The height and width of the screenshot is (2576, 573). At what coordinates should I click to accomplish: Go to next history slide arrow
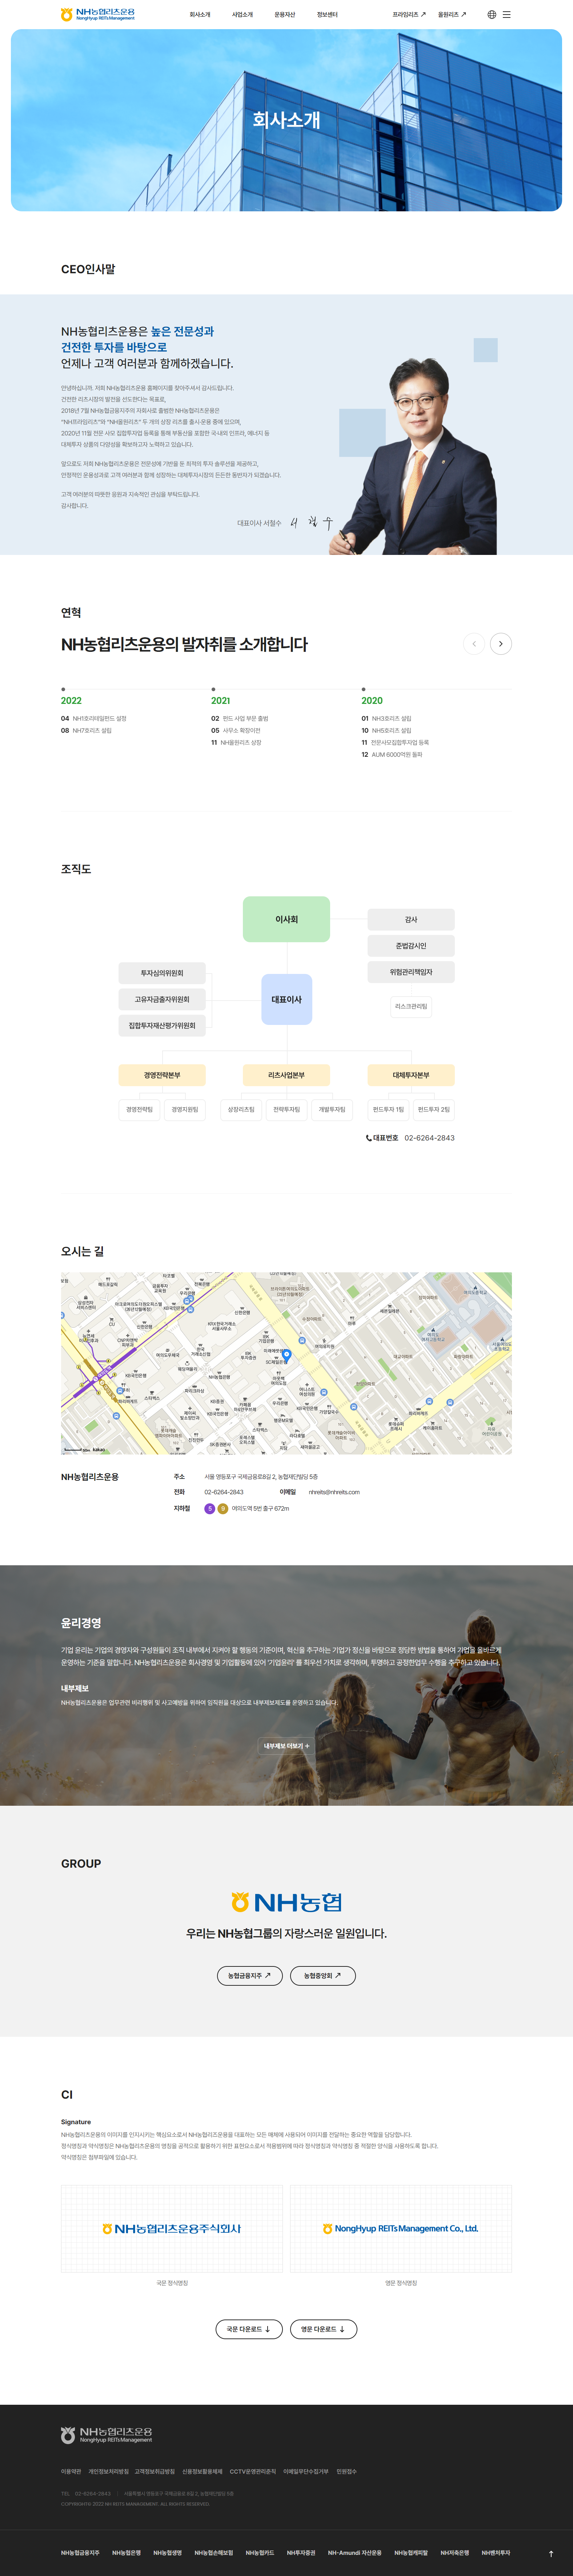click(x=501, y=644)
